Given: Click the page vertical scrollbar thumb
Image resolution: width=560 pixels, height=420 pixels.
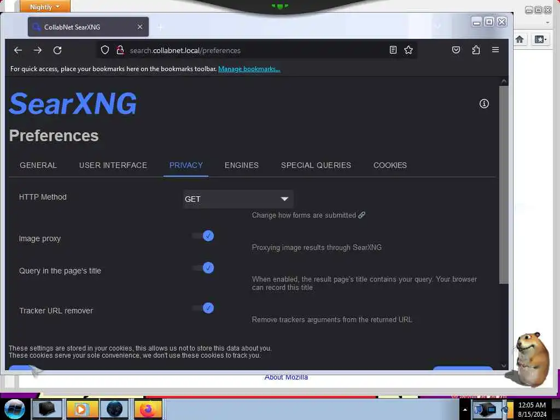Looking at the screenshot, I should (x=504, y=184).
